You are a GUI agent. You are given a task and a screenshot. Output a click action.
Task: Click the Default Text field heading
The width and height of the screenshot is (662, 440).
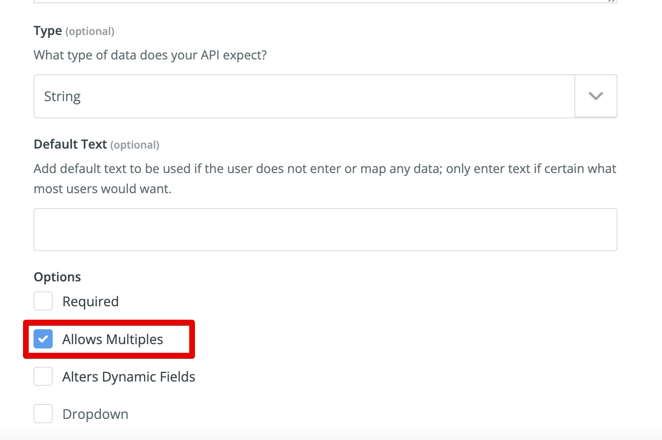point(70,144)
